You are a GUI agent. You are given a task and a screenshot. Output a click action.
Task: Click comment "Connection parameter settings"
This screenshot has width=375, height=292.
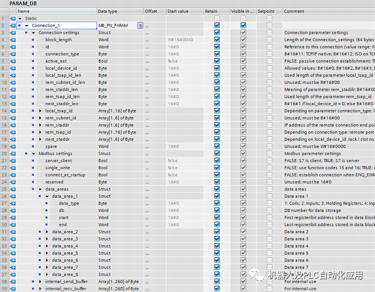pos(316,33)
